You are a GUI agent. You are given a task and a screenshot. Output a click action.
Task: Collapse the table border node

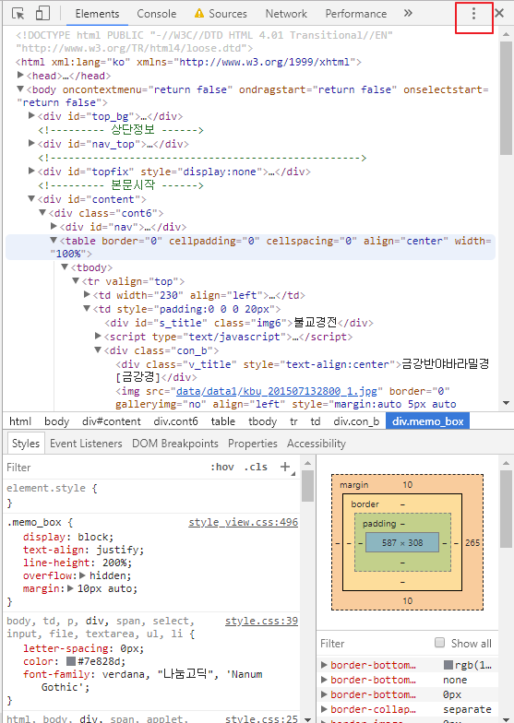tap(54, 240)
